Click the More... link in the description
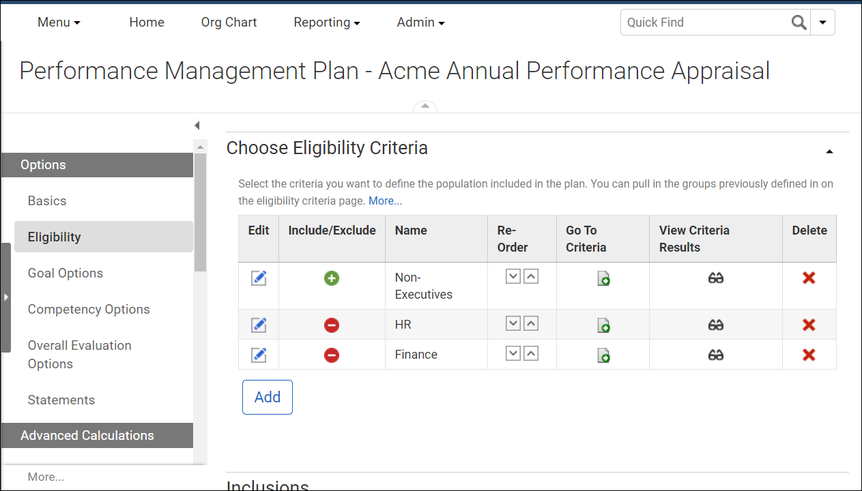 385,200
